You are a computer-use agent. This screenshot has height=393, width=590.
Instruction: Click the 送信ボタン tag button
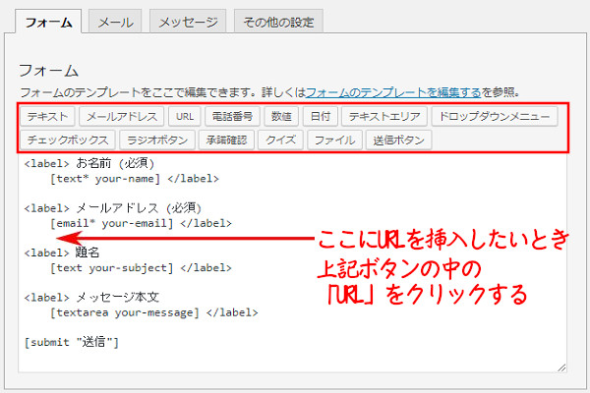pyautogui.click(x=398, y=140)
